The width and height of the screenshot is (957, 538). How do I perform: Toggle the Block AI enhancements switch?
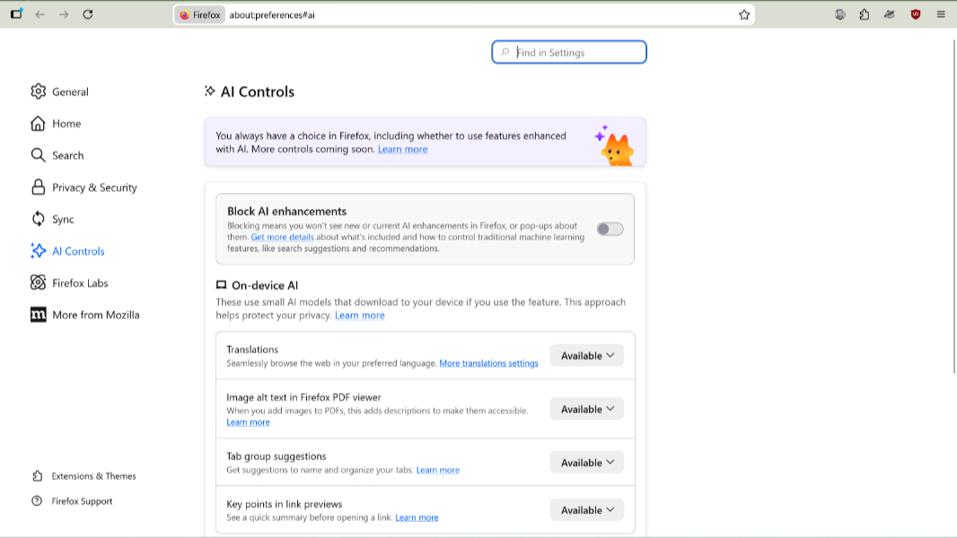tap(610, 229)
